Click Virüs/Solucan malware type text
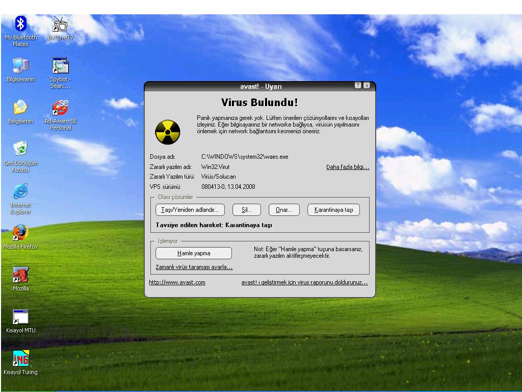 pos(218,177)
